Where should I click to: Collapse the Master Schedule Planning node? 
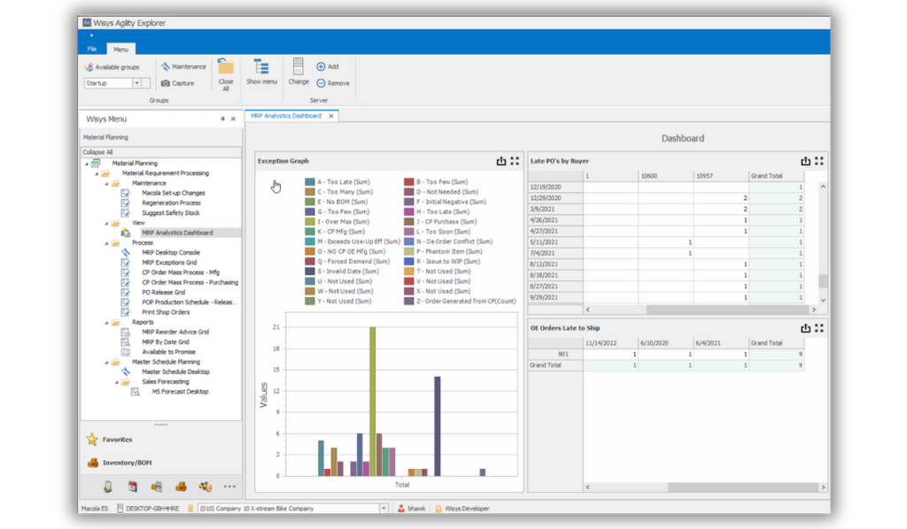pos(105,362)
